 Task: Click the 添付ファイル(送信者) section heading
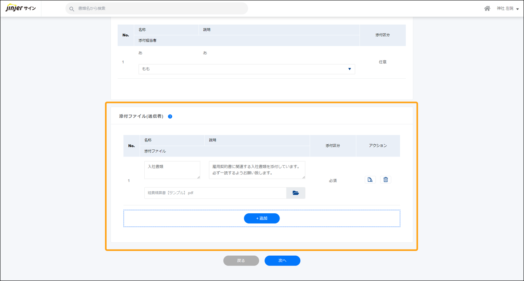(141, 116)
